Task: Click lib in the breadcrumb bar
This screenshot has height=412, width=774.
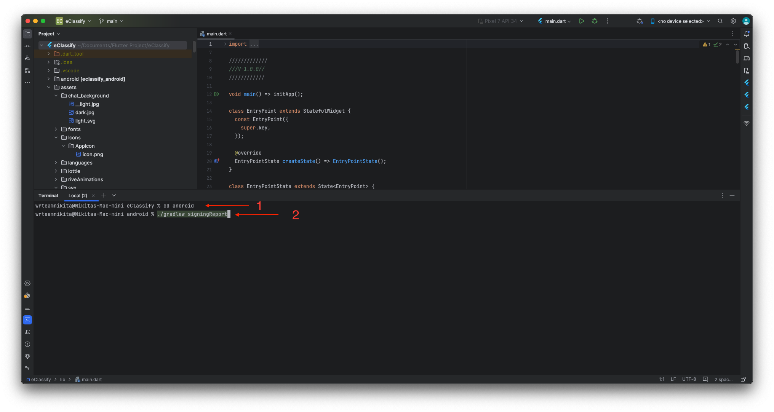Action: pyautogui.click(x=62, y=379)
